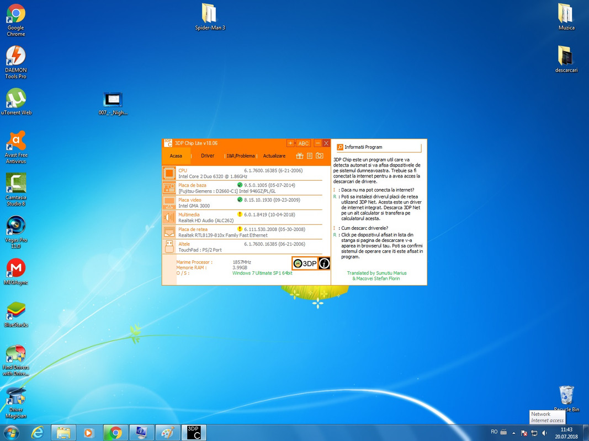Click the RO language indicator
Viewport: 589px width, 441px height.
[494, 432]
